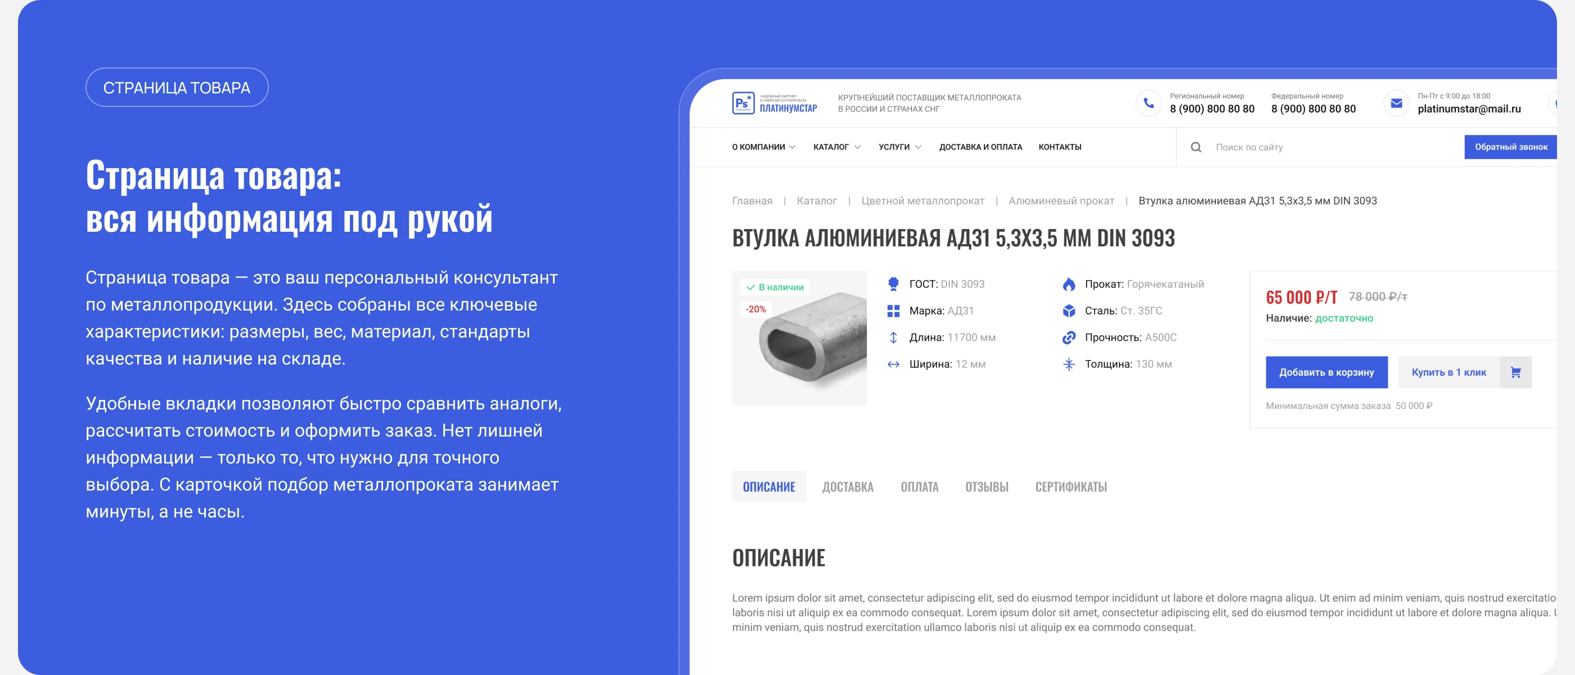This screenshot has width=1575, height=675.
Task: Switch to the Доставка tab
Action: 848,487
